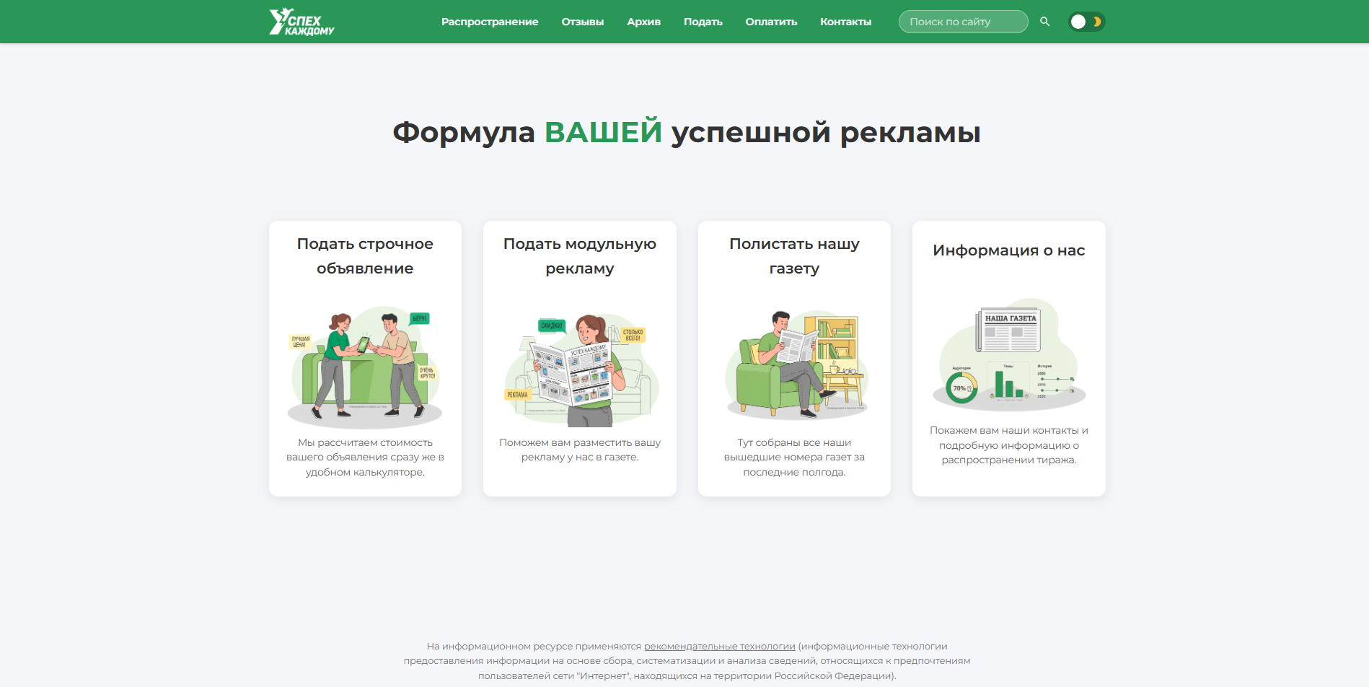Follow the рекомендательные технологии link
The image size is (1369, 687).
(x=721, y=646)
